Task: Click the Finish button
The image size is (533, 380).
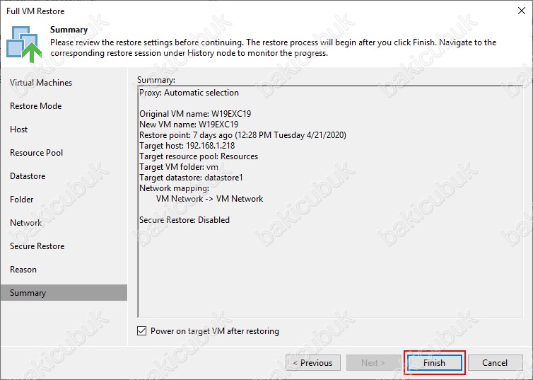Action: coord(435,362)
